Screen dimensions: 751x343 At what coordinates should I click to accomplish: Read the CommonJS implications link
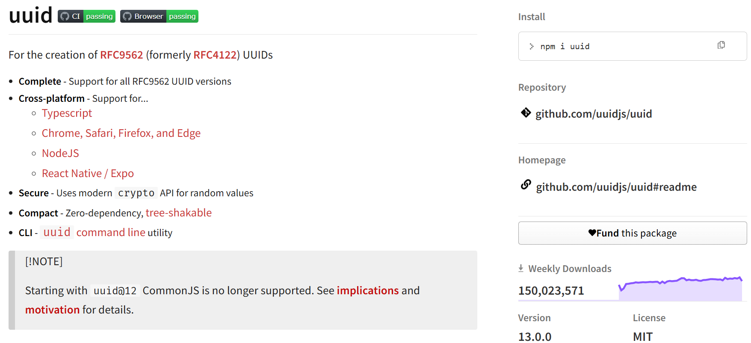click(367, 290)
